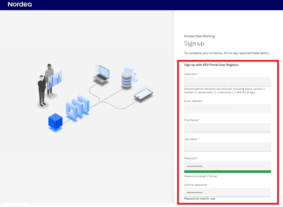Click the Nordea logo in header
Image resolution: width=283 pixels, height=207 pixels.
click(20, 4)
